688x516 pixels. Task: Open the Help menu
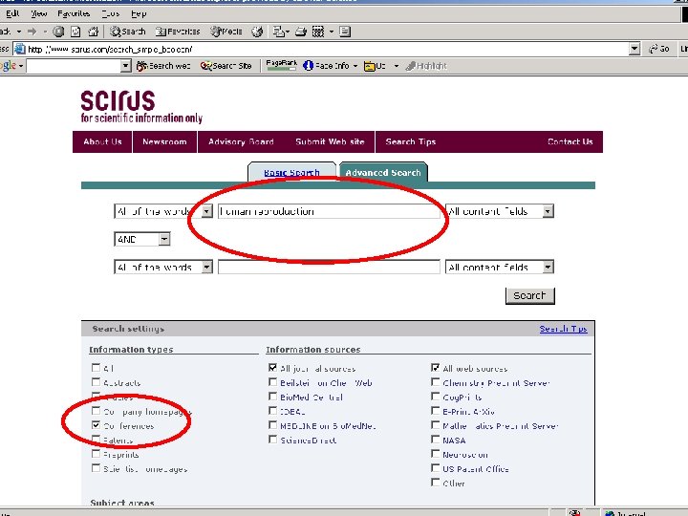(x=139, y=13)
